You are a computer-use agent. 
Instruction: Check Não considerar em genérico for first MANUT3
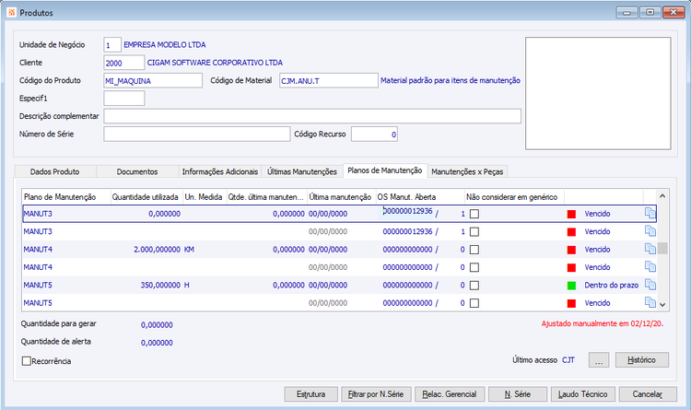pyautogui.click(x=474, y=214)
